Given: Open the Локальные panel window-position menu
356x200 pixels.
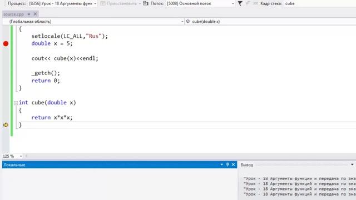Looking at the screenshot, I should point(221,164).
